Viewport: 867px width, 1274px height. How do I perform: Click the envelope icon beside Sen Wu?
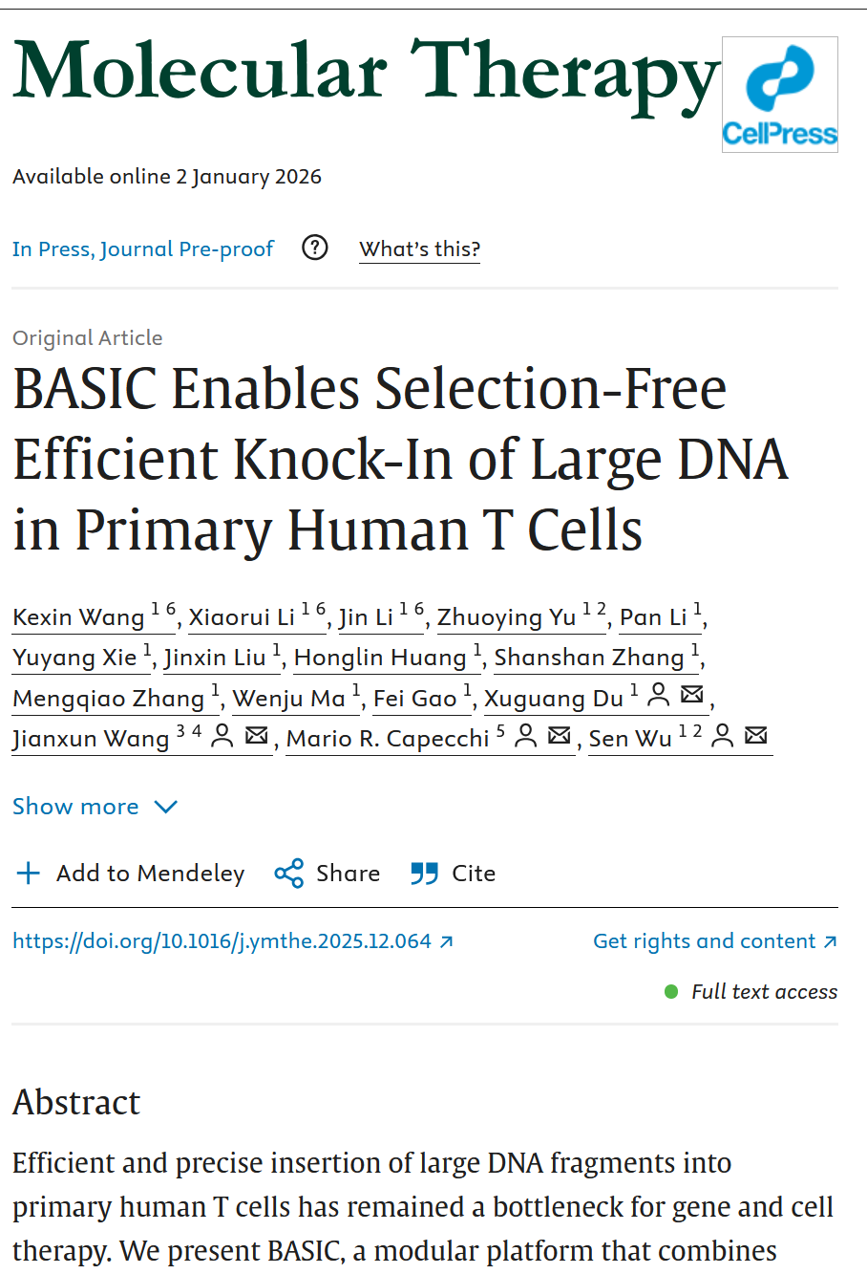pyautogui.click(x=755, y=736)
